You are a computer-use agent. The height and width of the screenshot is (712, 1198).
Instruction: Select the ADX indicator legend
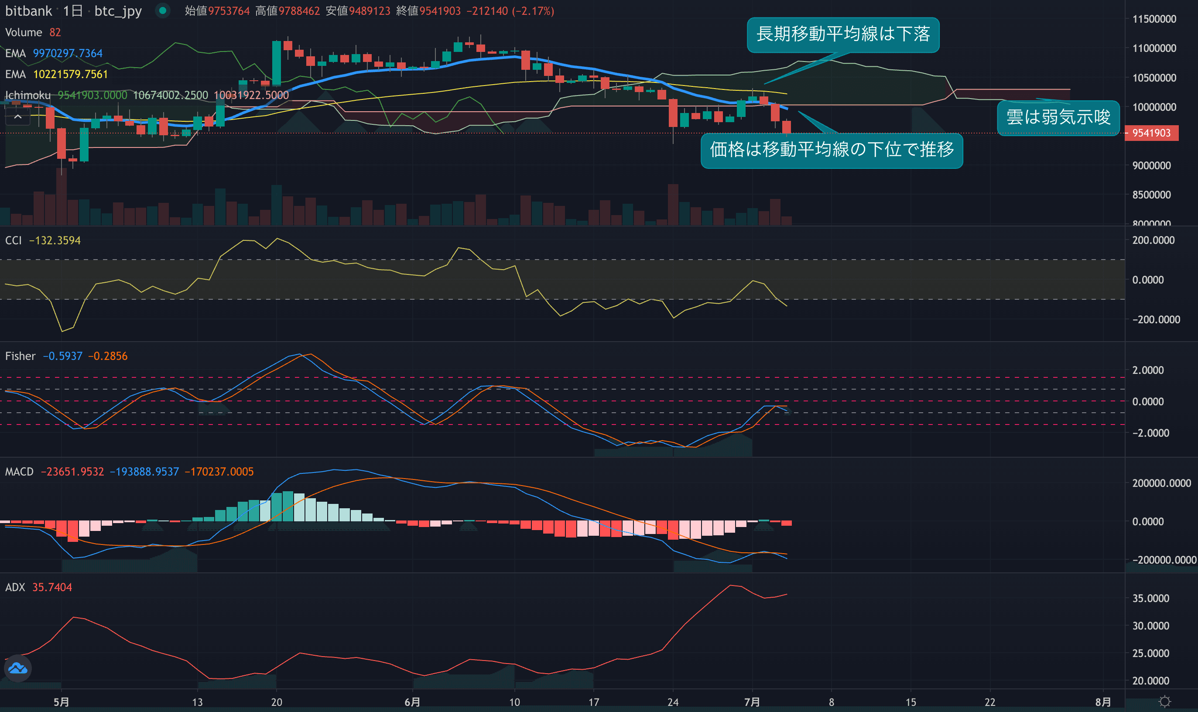tap(15, 587)
